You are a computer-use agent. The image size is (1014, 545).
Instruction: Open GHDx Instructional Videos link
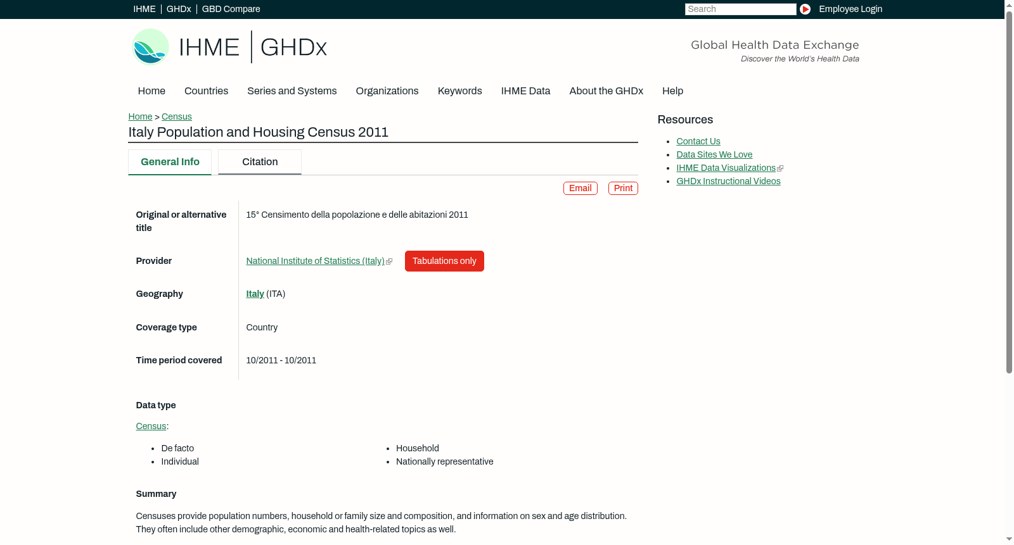728,182
